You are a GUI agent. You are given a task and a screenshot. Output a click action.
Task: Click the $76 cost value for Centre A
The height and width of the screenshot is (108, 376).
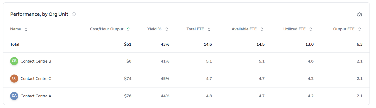[x=128, y=96]
